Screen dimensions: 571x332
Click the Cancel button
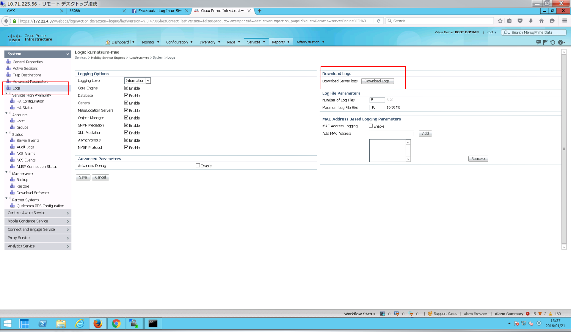coord(101,177)
